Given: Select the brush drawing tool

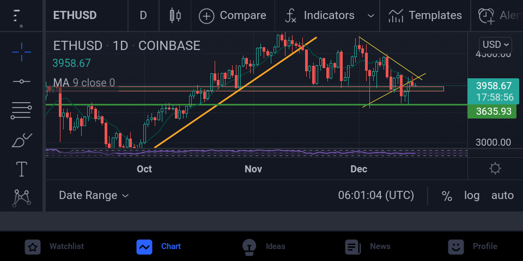Looking at the screenshot, I should point(22,140).
